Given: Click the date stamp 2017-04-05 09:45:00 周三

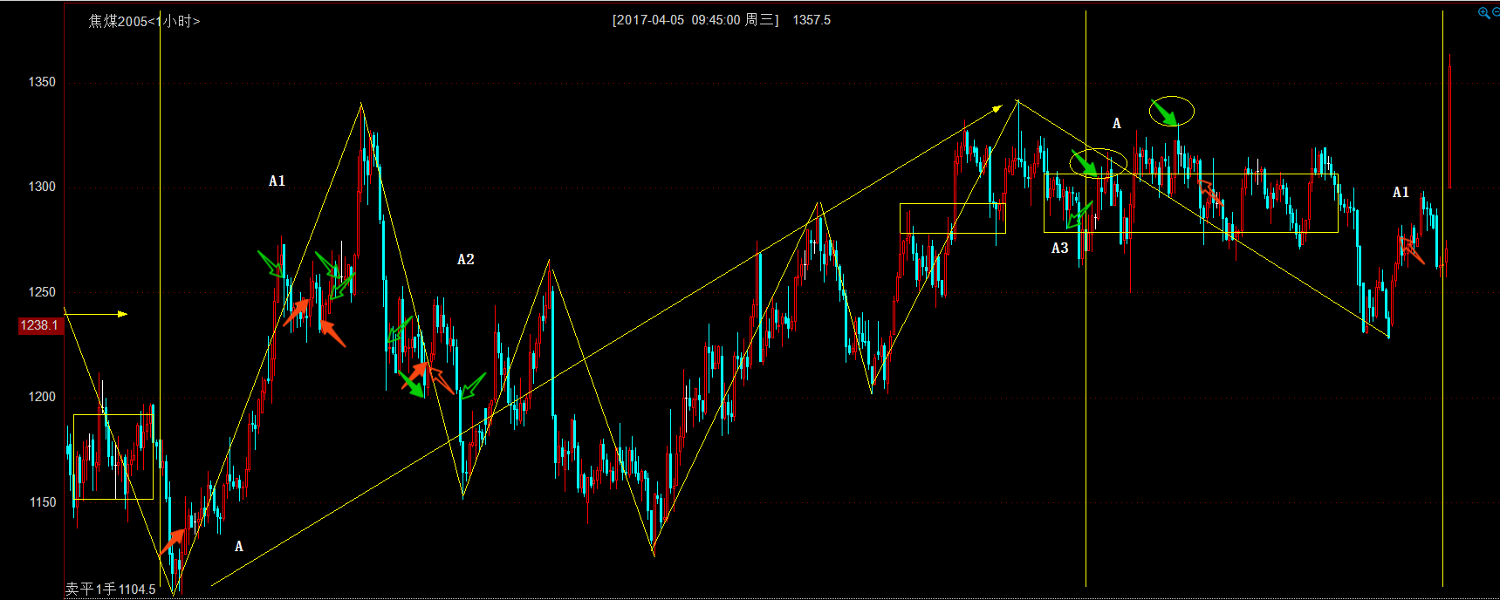Looking at the screenshot, I should pos(695,20).
